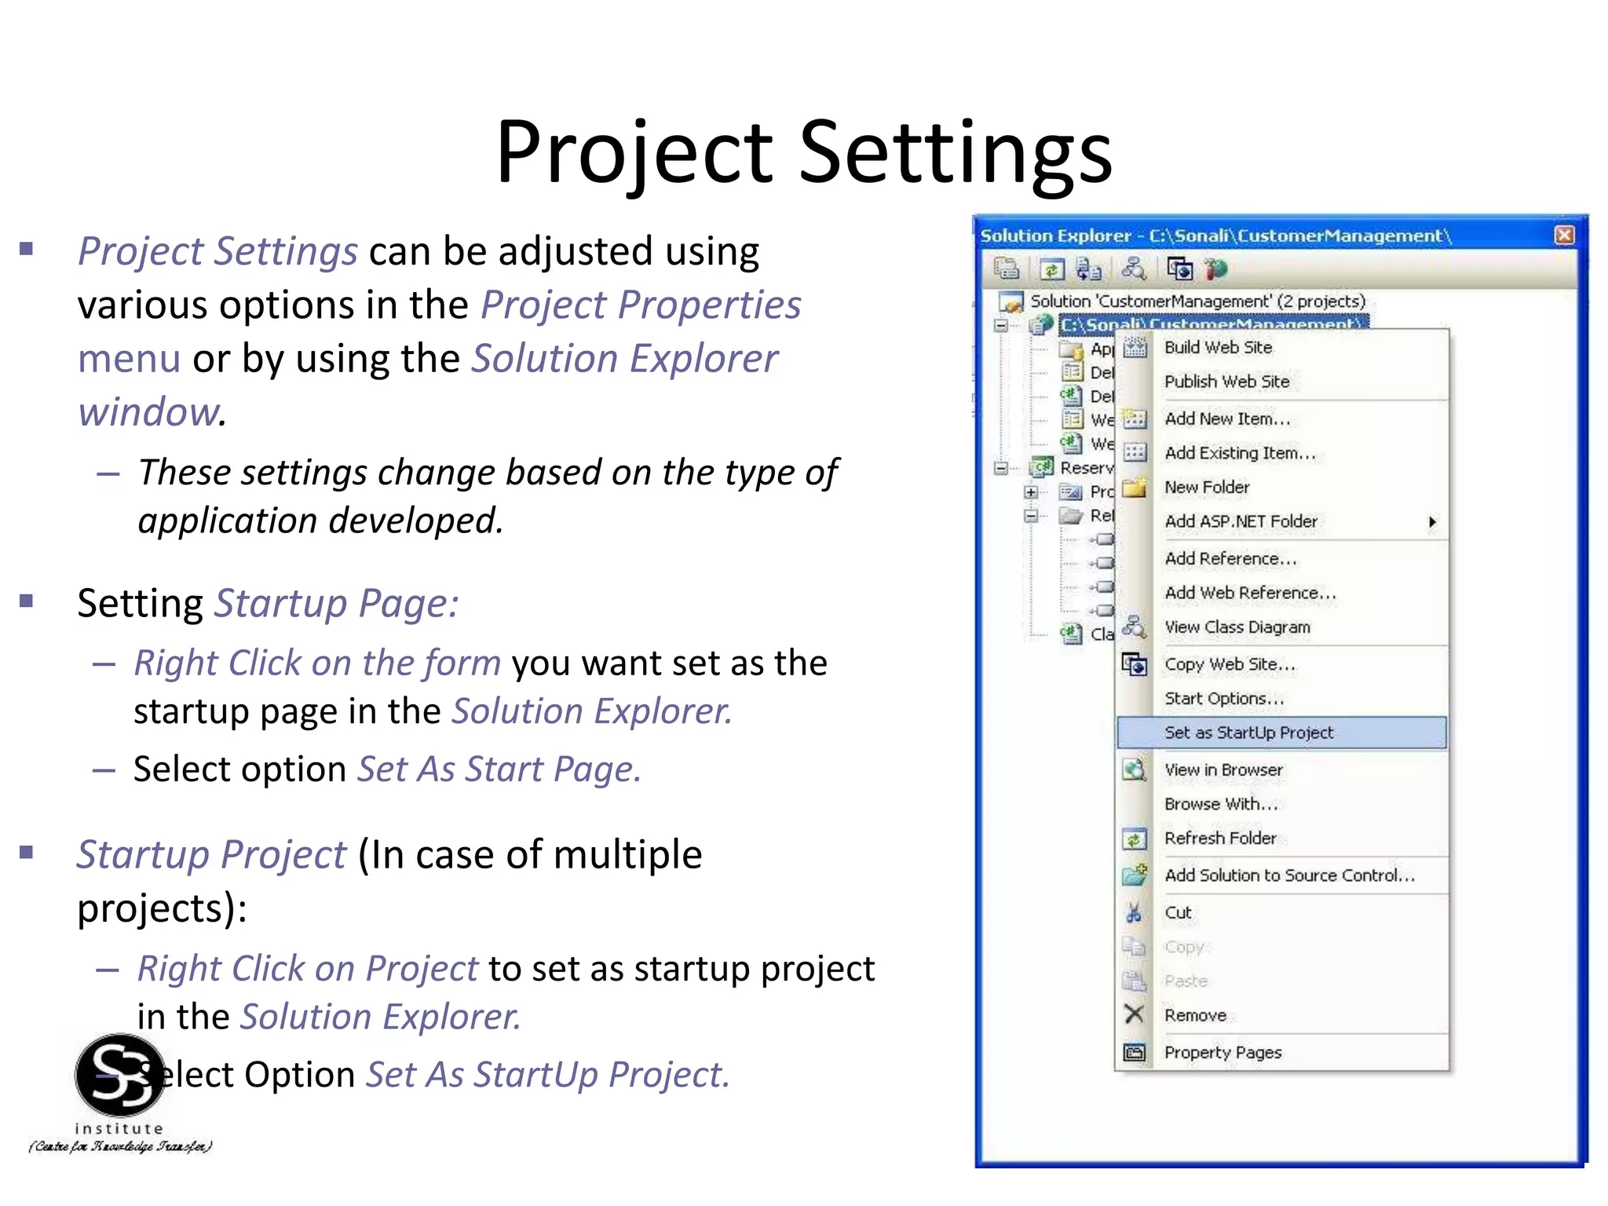Click the Build Web Site menu icon
Viewport: 1608px width, 1206px height.
point(1135,347)
